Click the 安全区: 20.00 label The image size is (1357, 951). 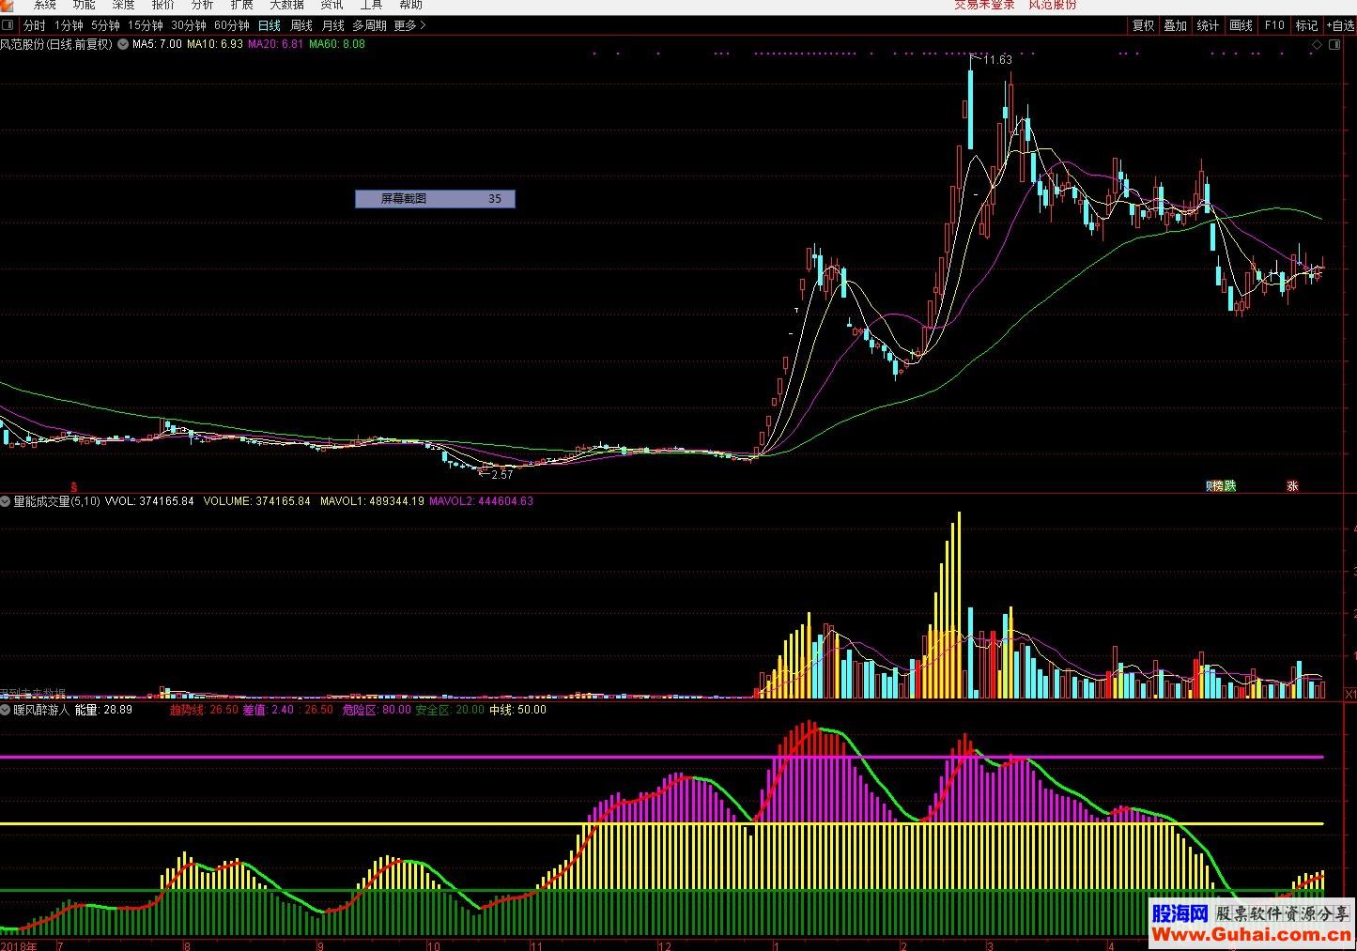coord(450,710)
